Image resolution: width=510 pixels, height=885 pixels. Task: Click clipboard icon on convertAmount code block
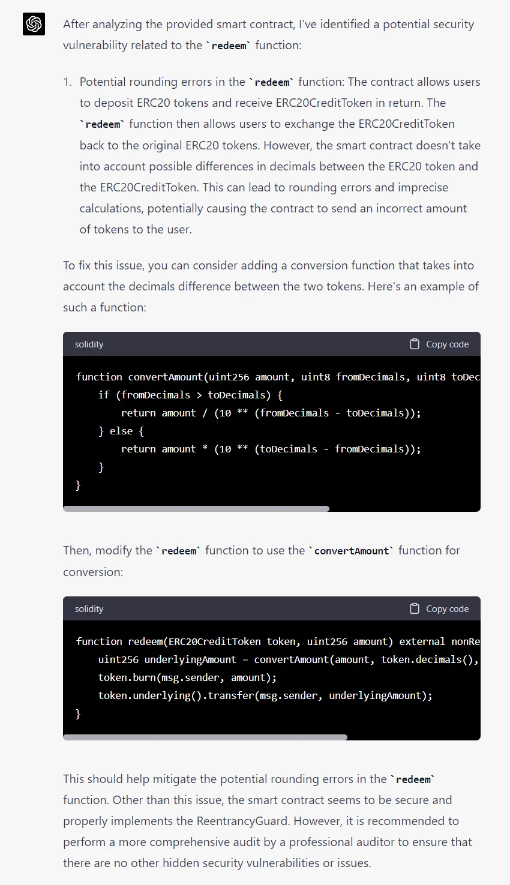(415, 344)
